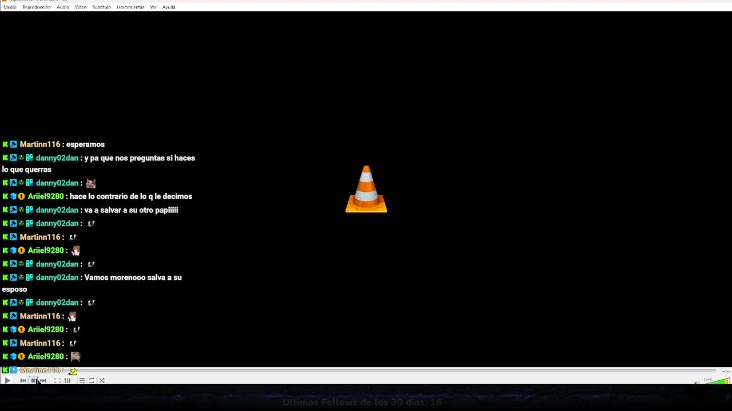Click the elapsed time display beside seek bar

(725, 371)
